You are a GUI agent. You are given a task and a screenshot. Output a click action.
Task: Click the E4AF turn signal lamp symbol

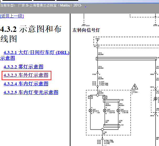click(x=105, y=110)
